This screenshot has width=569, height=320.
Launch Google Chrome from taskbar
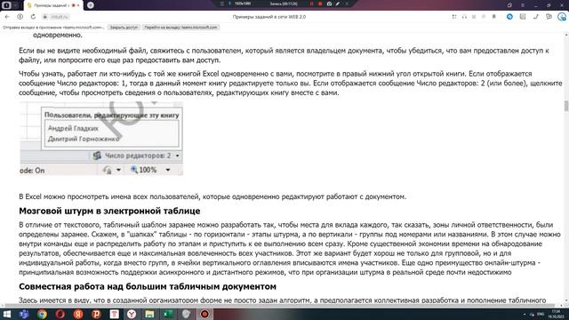click(42, 314)
